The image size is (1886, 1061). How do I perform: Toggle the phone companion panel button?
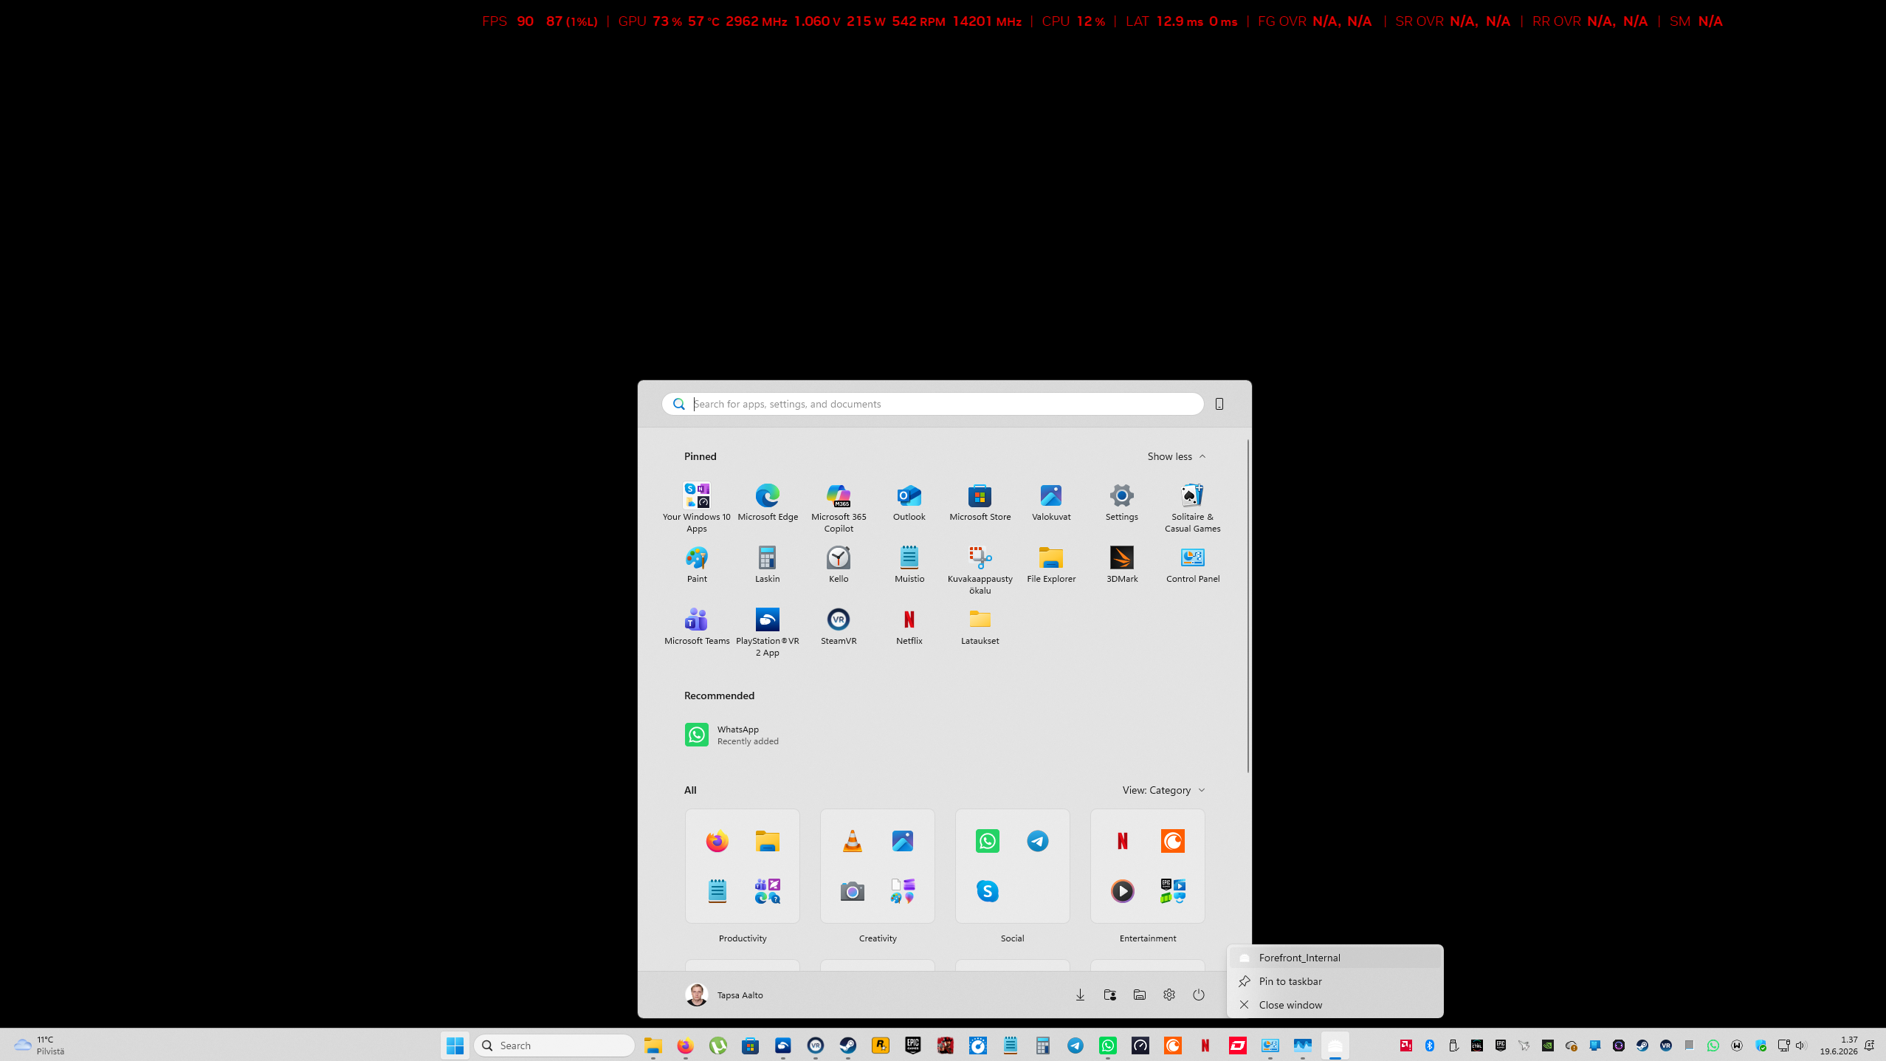tap(1219, 404)
